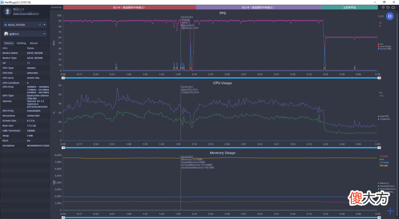399x219 pixels.
Task: Toggle the SwapMemory legend series
Action: click(386, 186)
